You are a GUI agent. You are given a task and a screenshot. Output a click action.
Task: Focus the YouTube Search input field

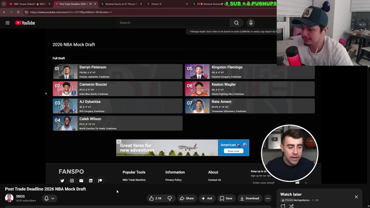click(173, 23)
